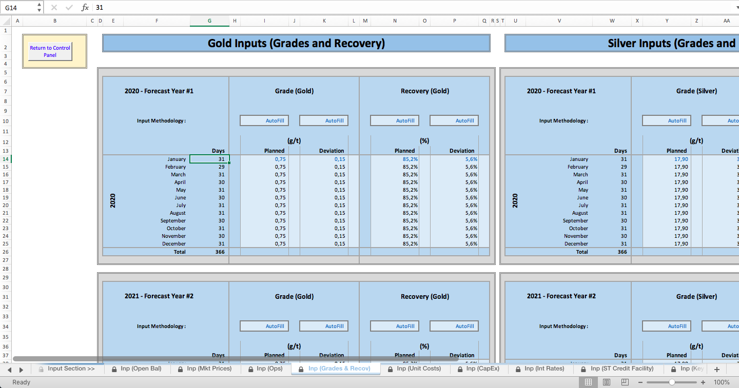Image resolution: width=739 pixels, height=388 pixels.
Task: Click January gold recovery deviation 5,6% cell
Action: 454,159
